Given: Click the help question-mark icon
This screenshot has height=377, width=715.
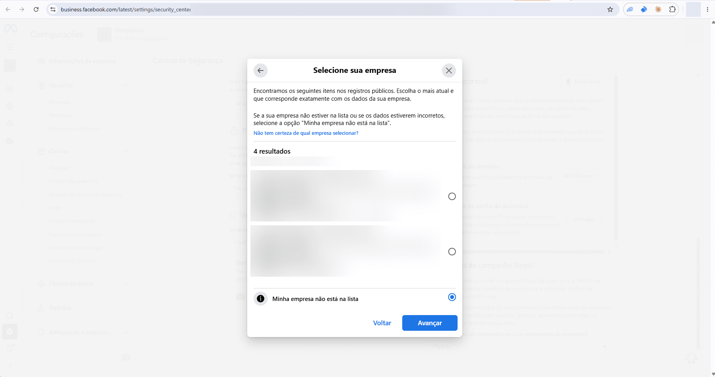Looking at the screenshot, I should tap(10, 366).
